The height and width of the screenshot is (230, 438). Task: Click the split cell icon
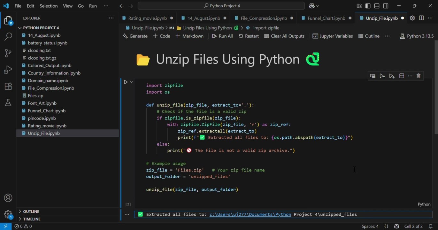pos(402,76)
